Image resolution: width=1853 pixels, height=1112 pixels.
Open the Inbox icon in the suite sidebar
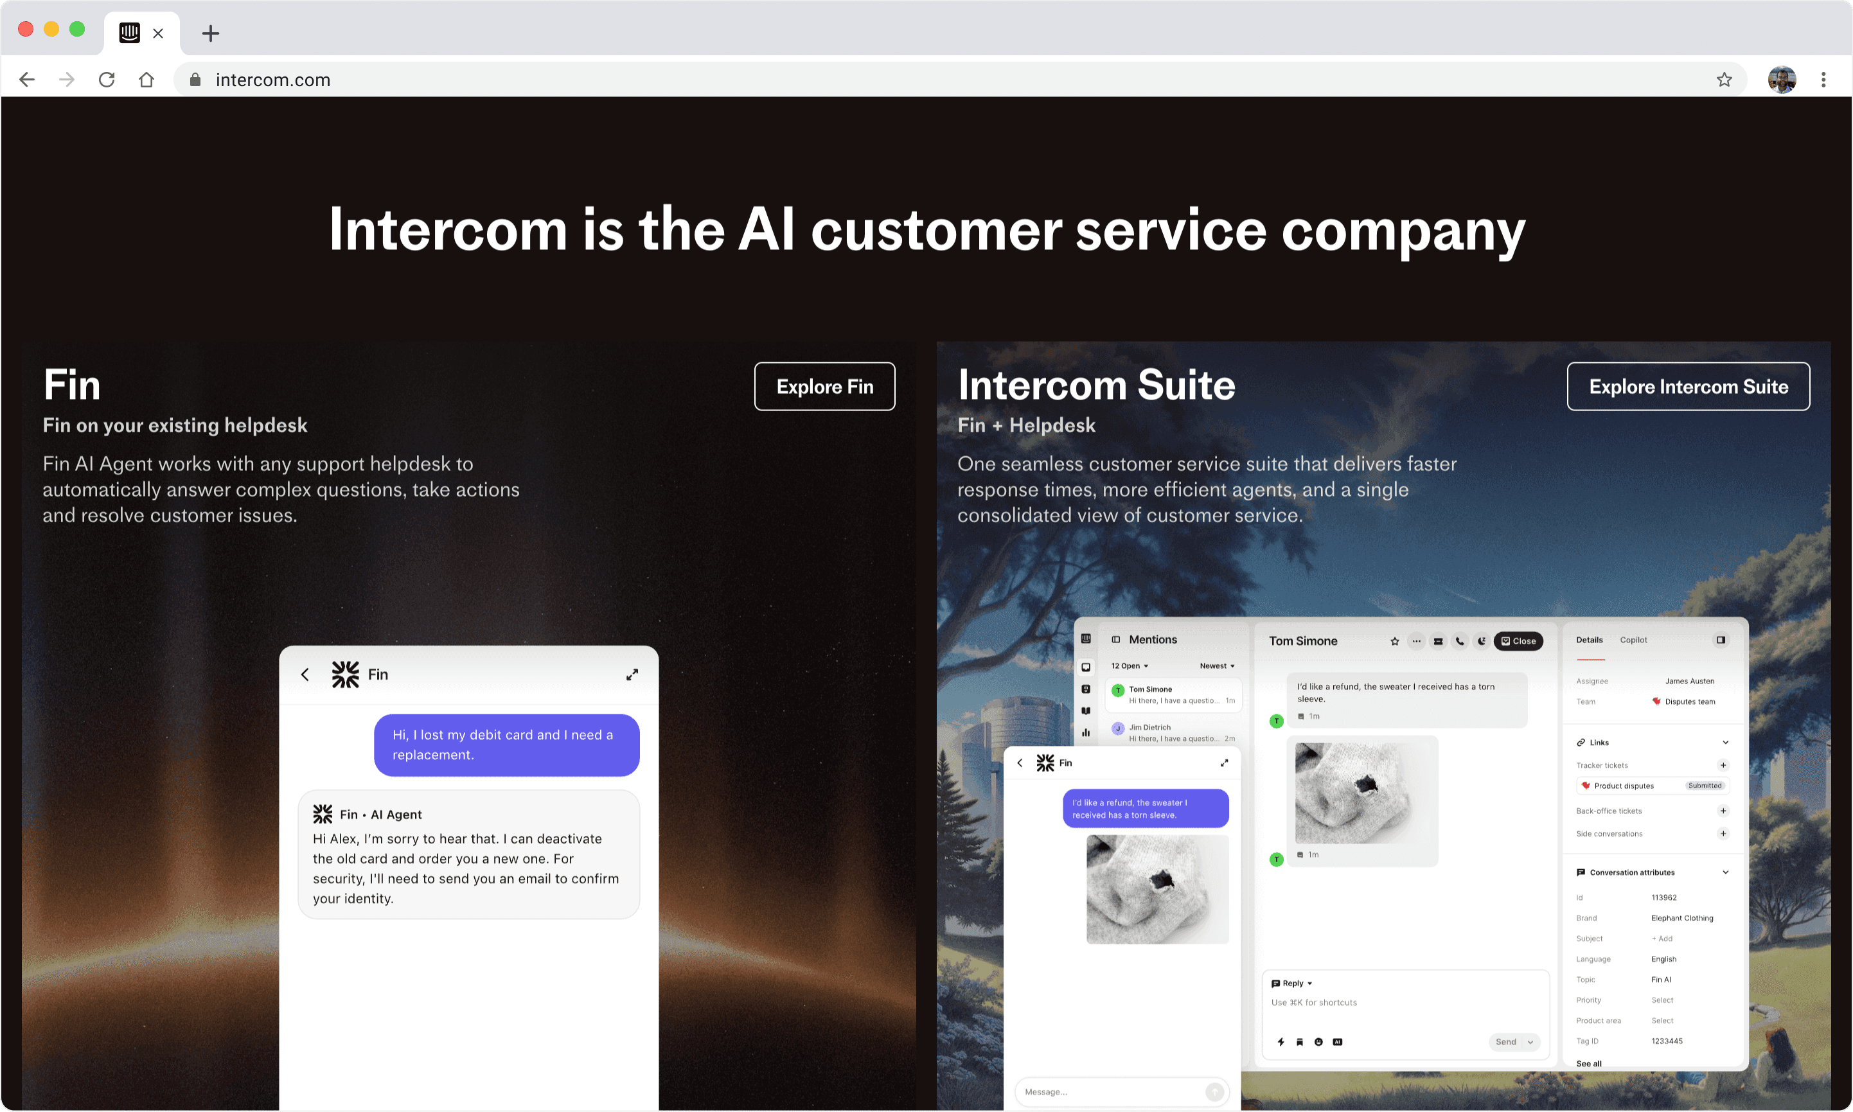click(x=1086, y=667)
